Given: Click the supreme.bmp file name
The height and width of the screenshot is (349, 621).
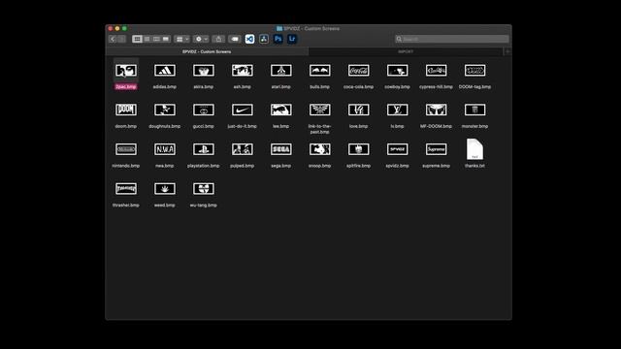Looking at the screenshot, I should (436, 166).
